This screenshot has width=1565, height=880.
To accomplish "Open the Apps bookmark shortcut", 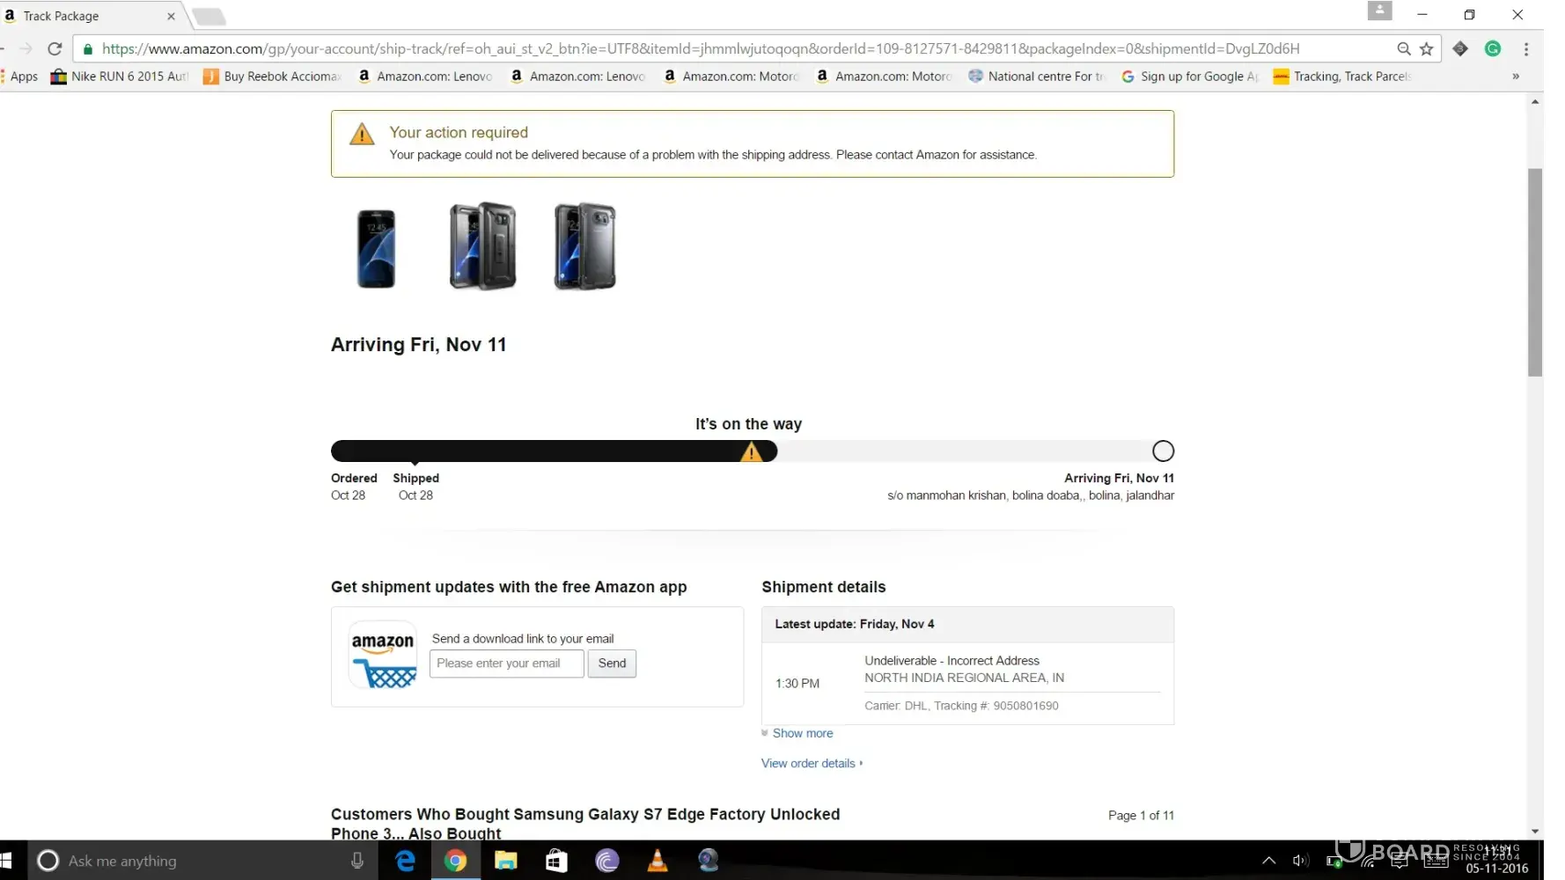I will [x=19, y=77].
